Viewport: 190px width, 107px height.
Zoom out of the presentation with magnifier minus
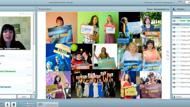(167, 56)
